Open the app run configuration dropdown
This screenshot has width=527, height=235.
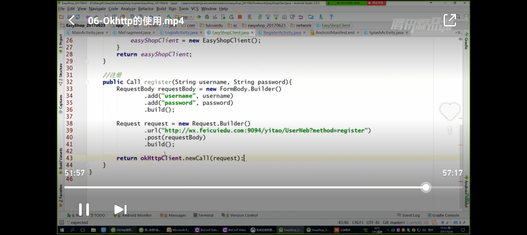184,17
